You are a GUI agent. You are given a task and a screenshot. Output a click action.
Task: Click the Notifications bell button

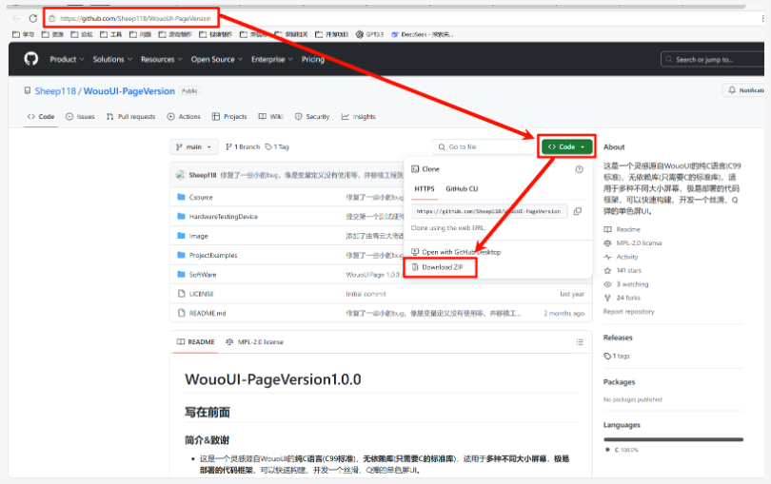[745, 90]
